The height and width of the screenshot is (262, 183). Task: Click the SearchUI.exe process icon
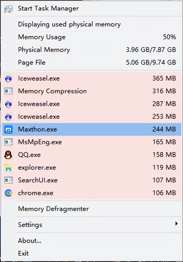pyautogui.click(x=8, y=180)
